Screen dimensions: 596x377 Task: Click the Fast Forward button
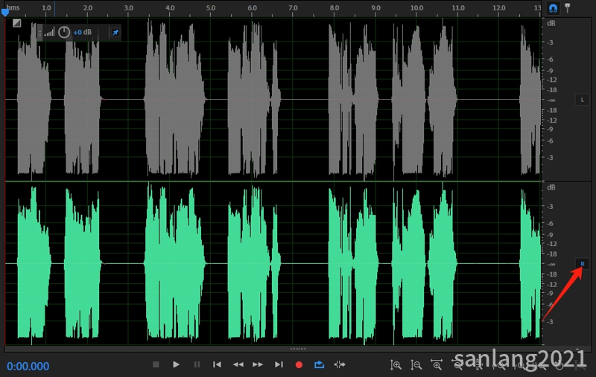coord(258,364)
